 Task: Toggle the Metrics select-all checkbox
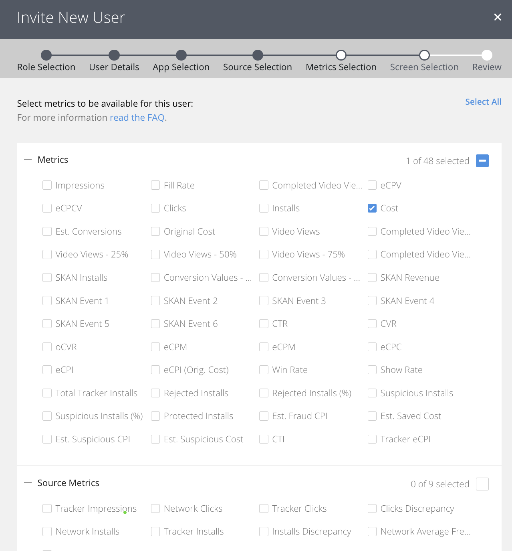tap(482, 161)
